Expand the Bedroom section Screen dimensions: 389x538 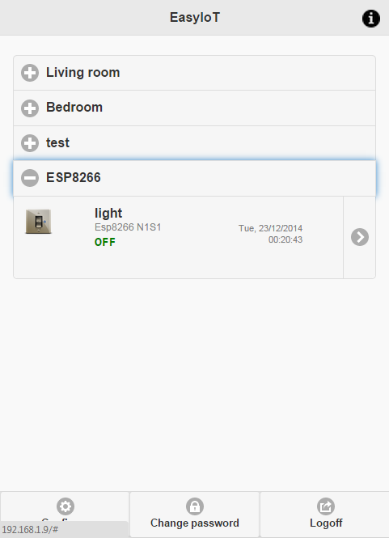pyautogui.click(x=194, y=108)
